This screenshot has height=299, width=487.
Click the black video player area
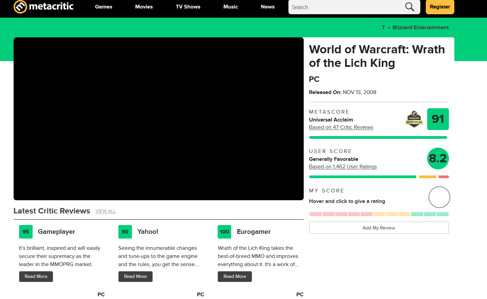tap(158, 119)
